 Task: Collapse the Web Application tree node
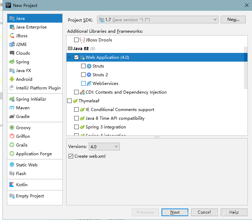(x=69, y=57)
